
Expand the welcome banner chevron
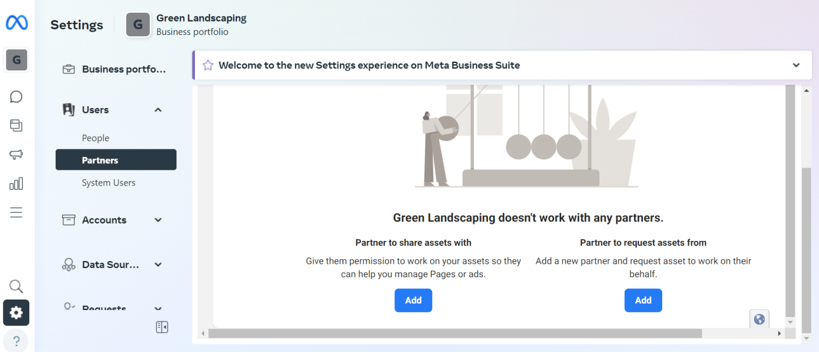click(796, 65)
